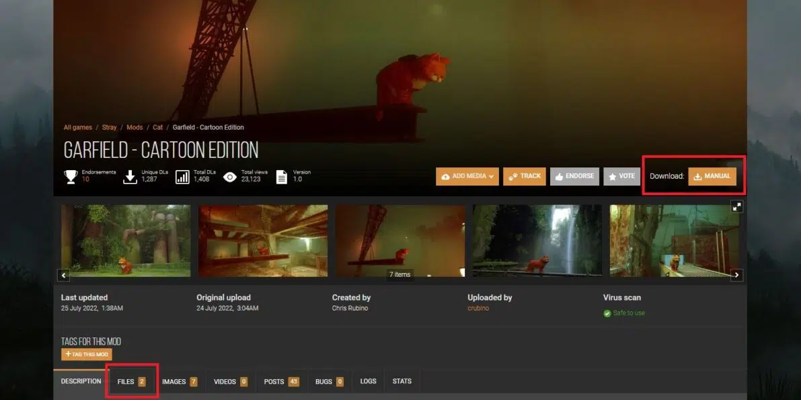
Task: Click the Total views eye icon
Action: tap(230, 177)
